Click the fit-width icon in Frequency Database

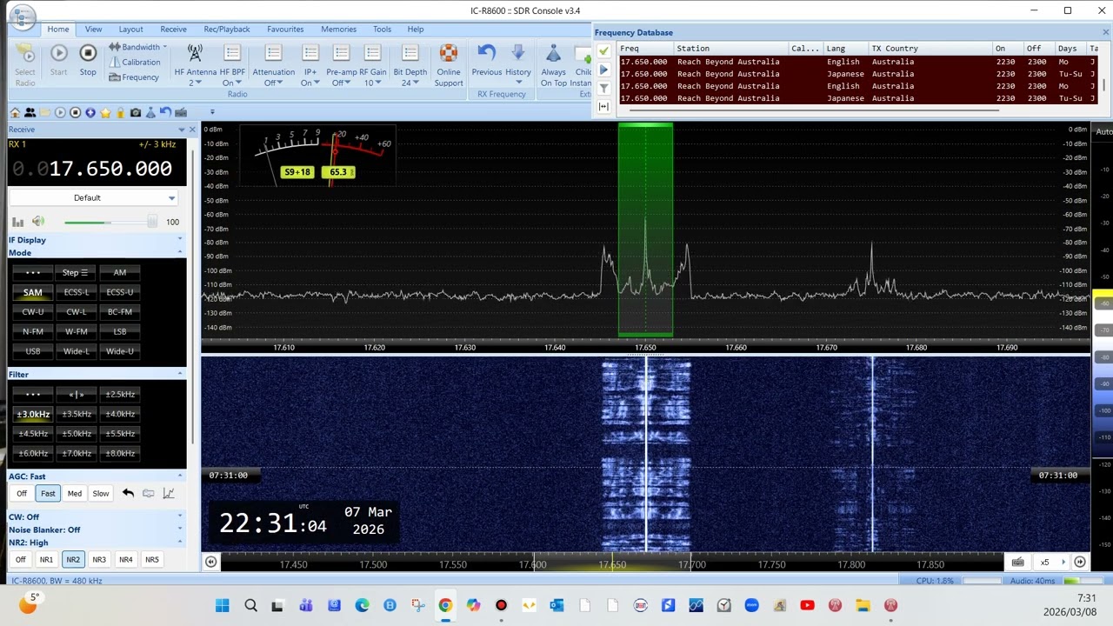click(x=604, y=106)
